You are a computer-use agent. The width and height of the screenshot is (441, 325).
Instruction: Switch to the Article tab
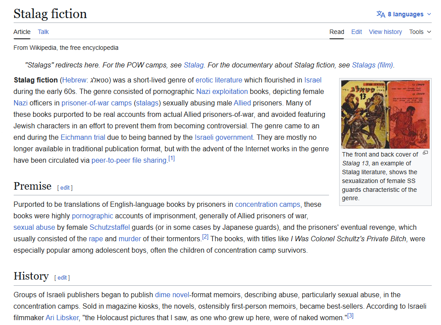[22, 32]
